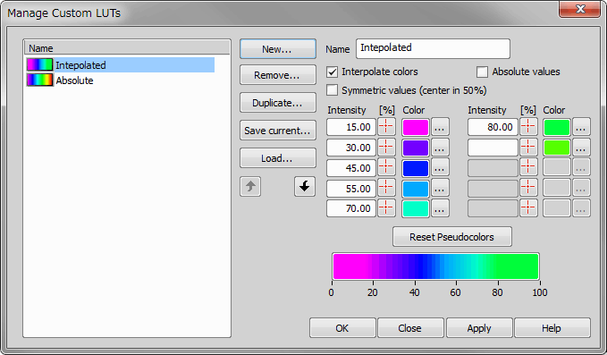This screenshot has width=607, height=355.
Task: Move selected LUT down with the arrow button
Action: [x=305, y=187]
